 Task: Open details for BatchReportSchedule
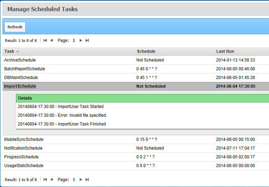(24, 69)
